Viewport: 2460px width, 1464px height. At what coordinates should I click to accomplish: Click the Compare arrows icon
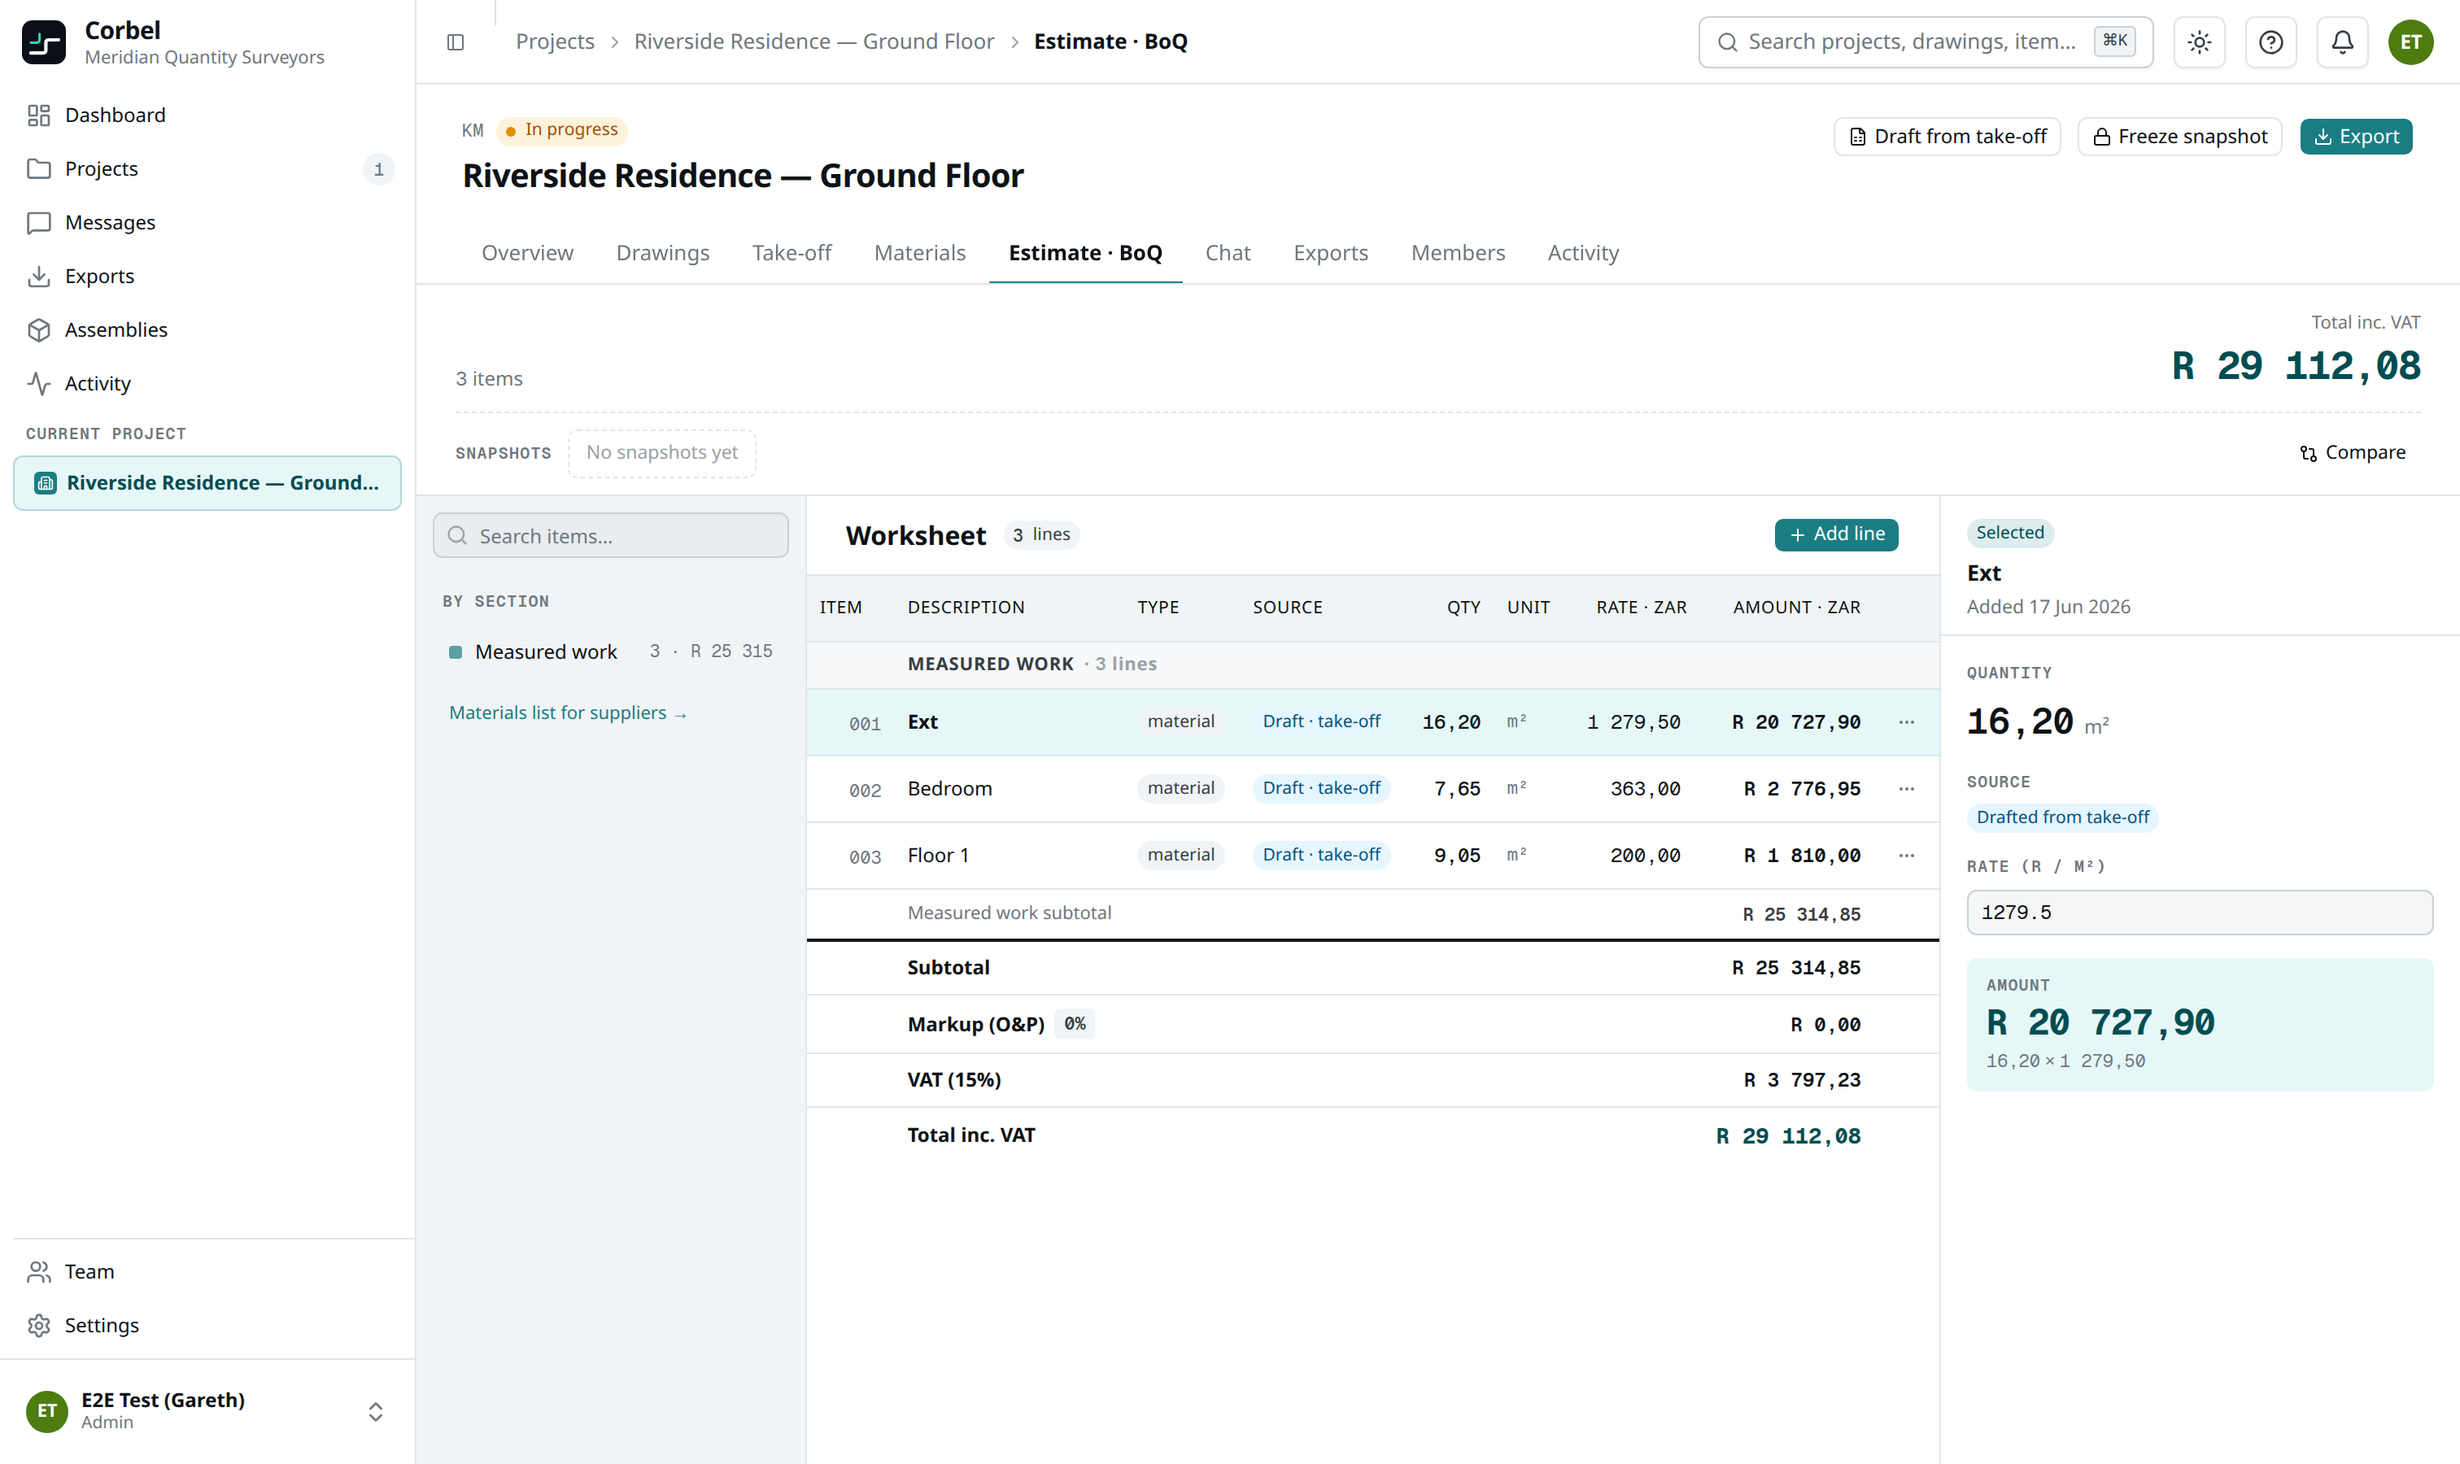(2308, 453)
